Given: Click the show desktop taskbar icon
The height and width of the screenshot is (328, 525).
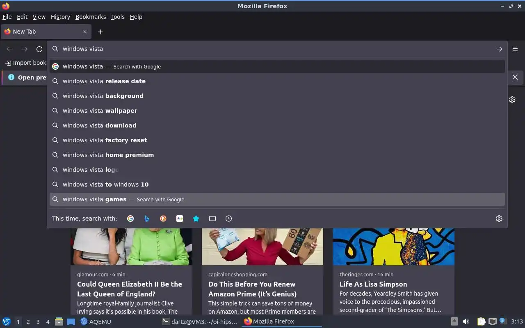Looking at the screenshot, I should coord(71,321).
